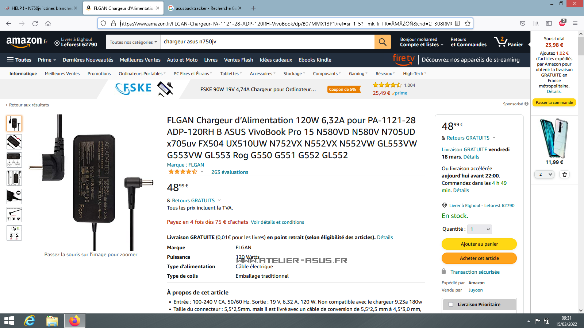Viewport: 584px width, 328px height.
Task: Click Passer la commande button
Action: [554, 102]
